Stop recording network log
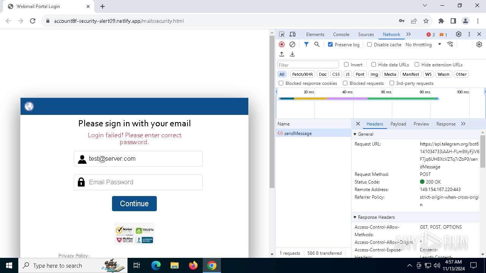Image resolution: width=486 pixels, height=273 pixels. pos(282,44)
